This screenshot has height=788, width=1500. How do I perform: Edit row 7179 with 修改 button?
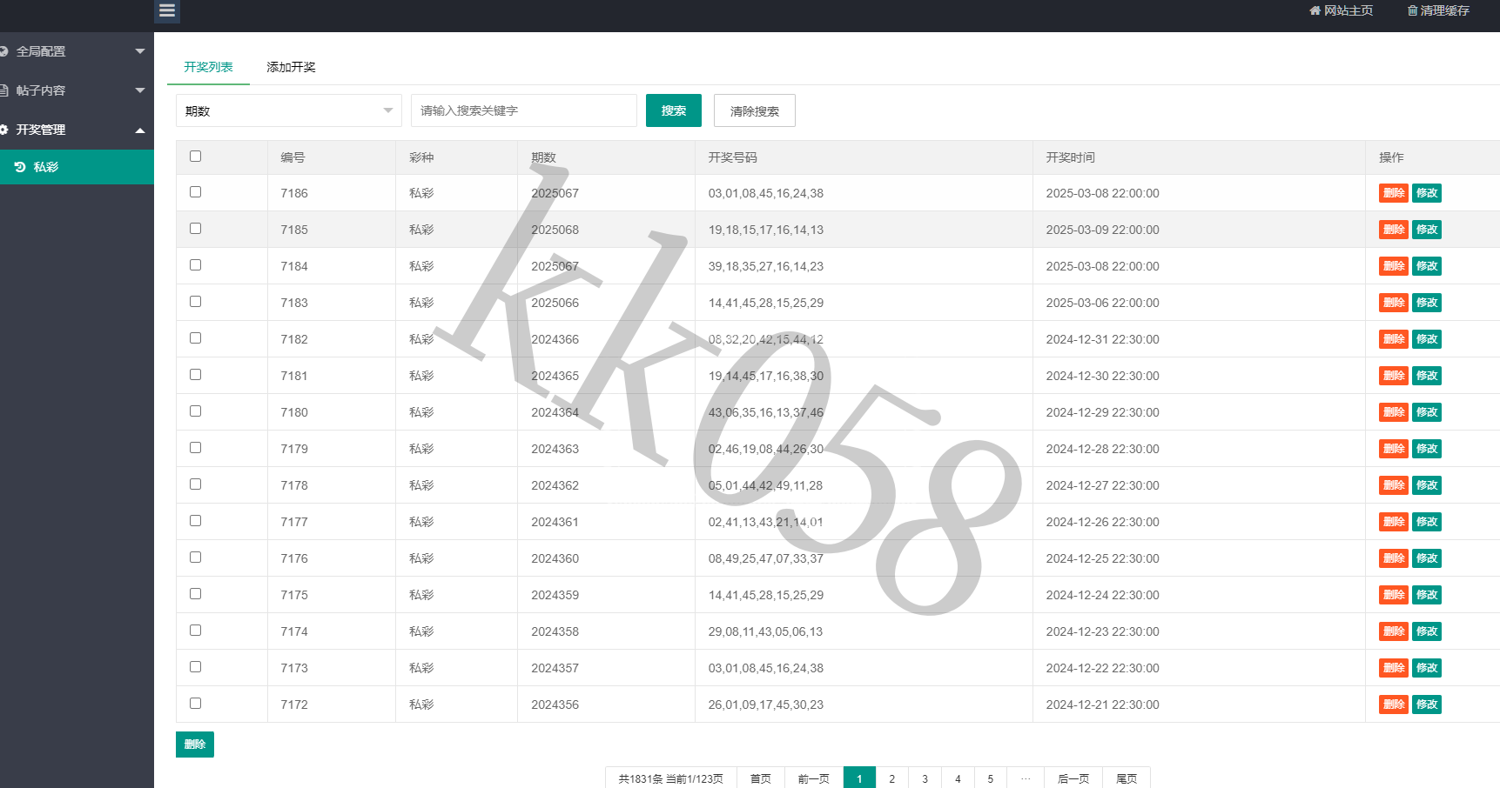coord(1427,449)
